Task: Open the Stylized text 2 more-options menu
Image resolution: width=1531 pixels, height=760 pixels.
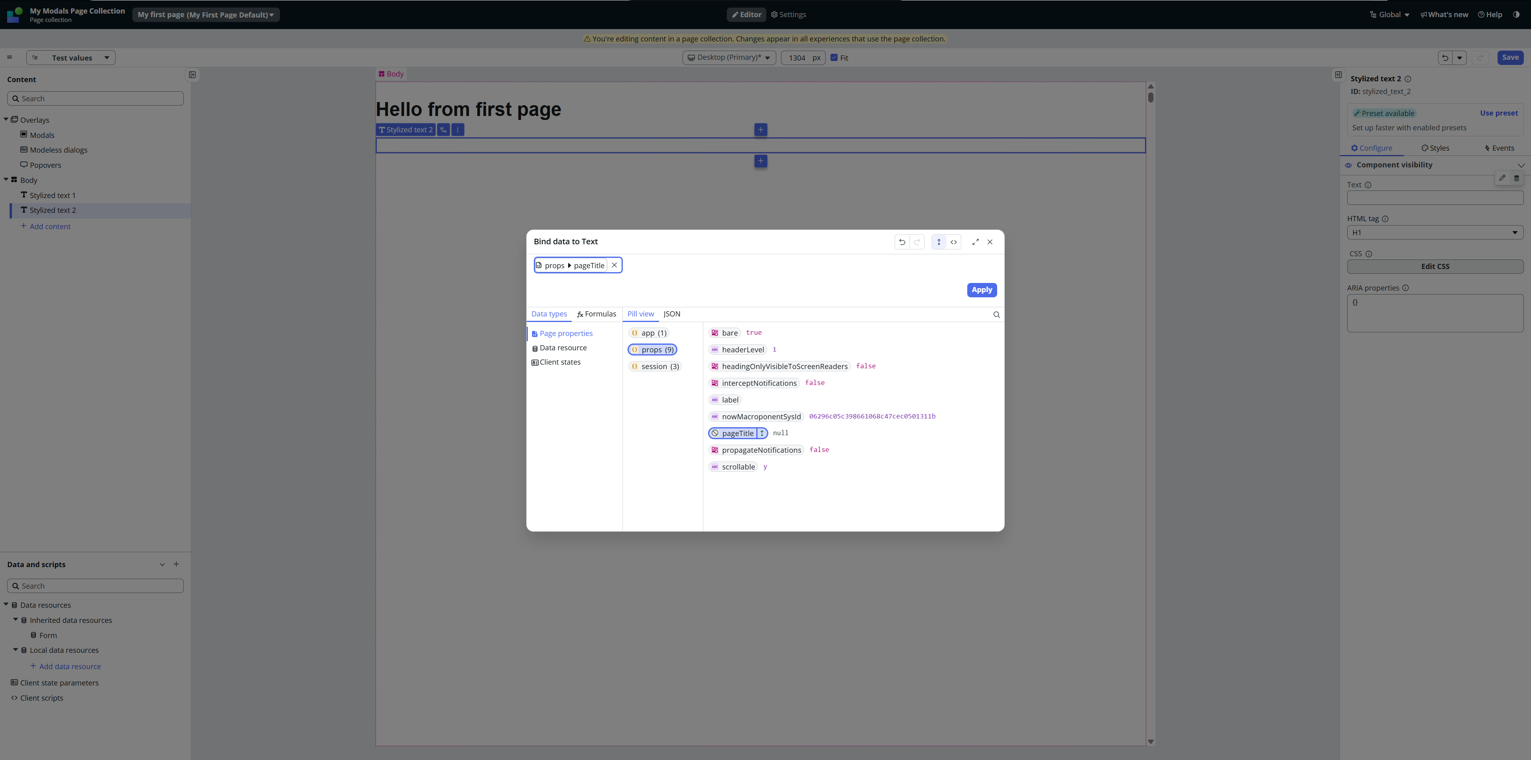Action: [458, 130]
